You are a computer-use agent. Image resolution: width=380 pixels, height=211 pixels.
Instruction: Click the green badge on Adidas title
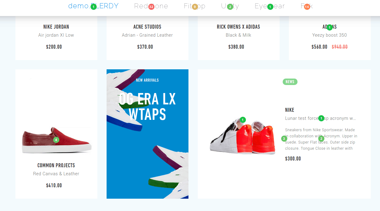tap(330, 27)
